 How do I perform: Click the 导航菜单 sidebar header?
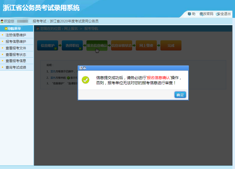pyautogui.click(x=16, y=28)
